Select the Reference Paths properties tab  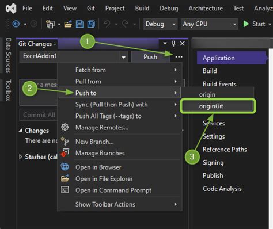[225, 150]
